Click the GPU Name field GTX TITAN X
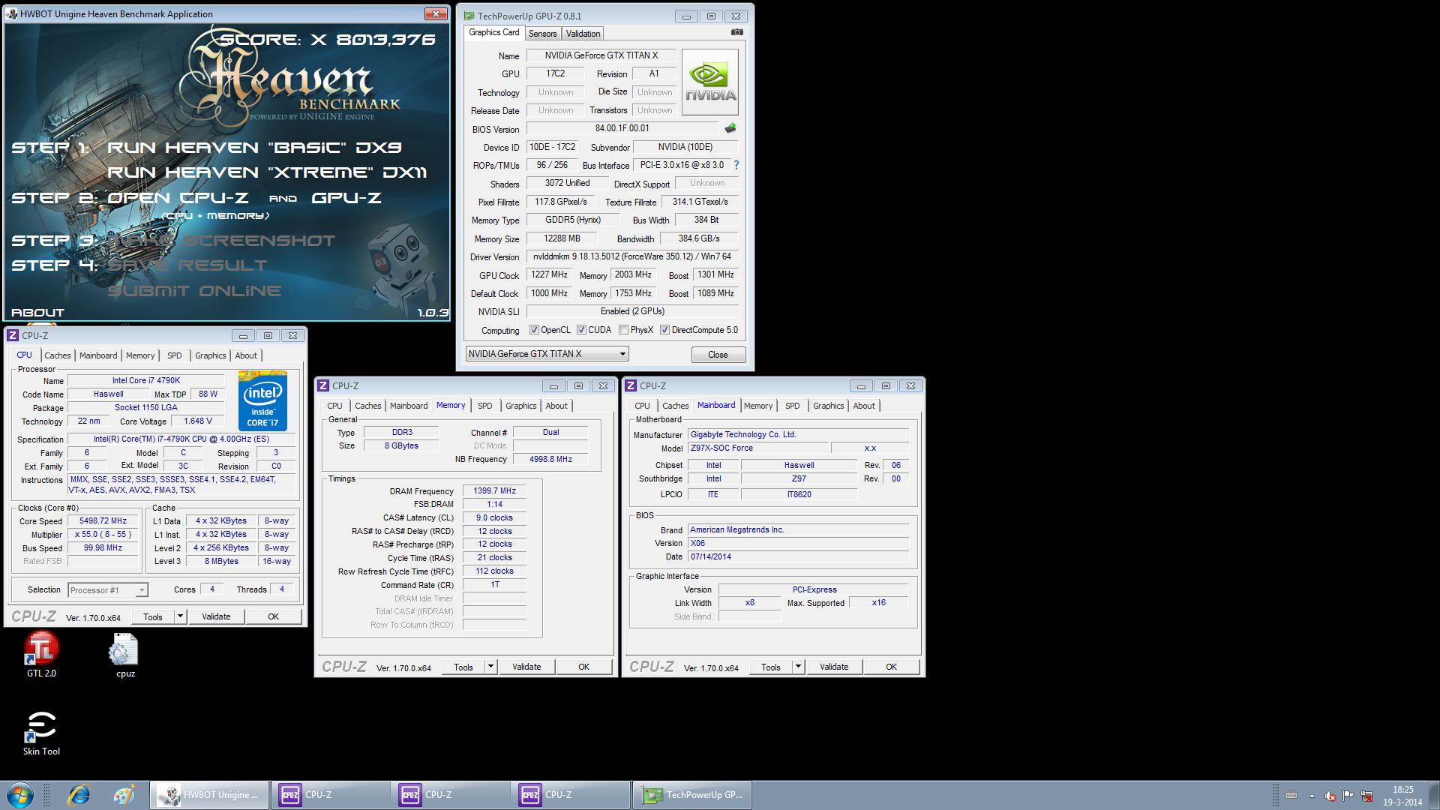Viewport: 1440px width, 810px height. [x=601, y=55]
